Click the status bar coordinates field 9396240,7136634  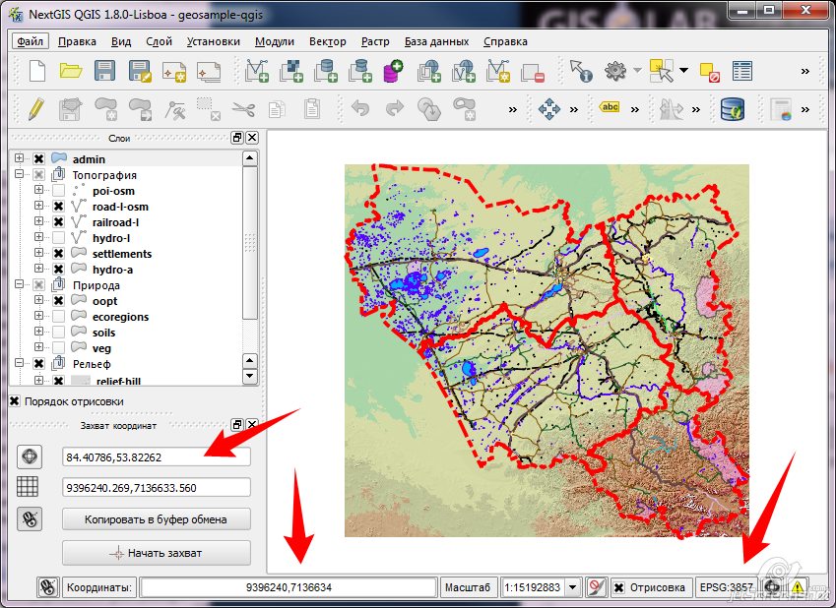pyautogui.click(x=289, y=587)
